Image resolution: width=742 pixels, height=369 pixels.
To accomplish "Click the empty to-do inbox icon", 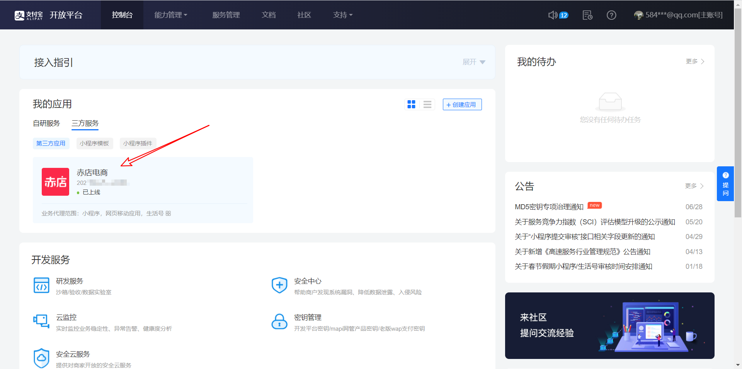I will point(610,101).
